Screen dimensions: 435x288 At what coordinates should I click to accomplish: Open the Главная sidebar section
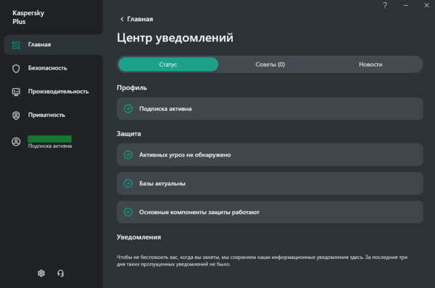53,45
